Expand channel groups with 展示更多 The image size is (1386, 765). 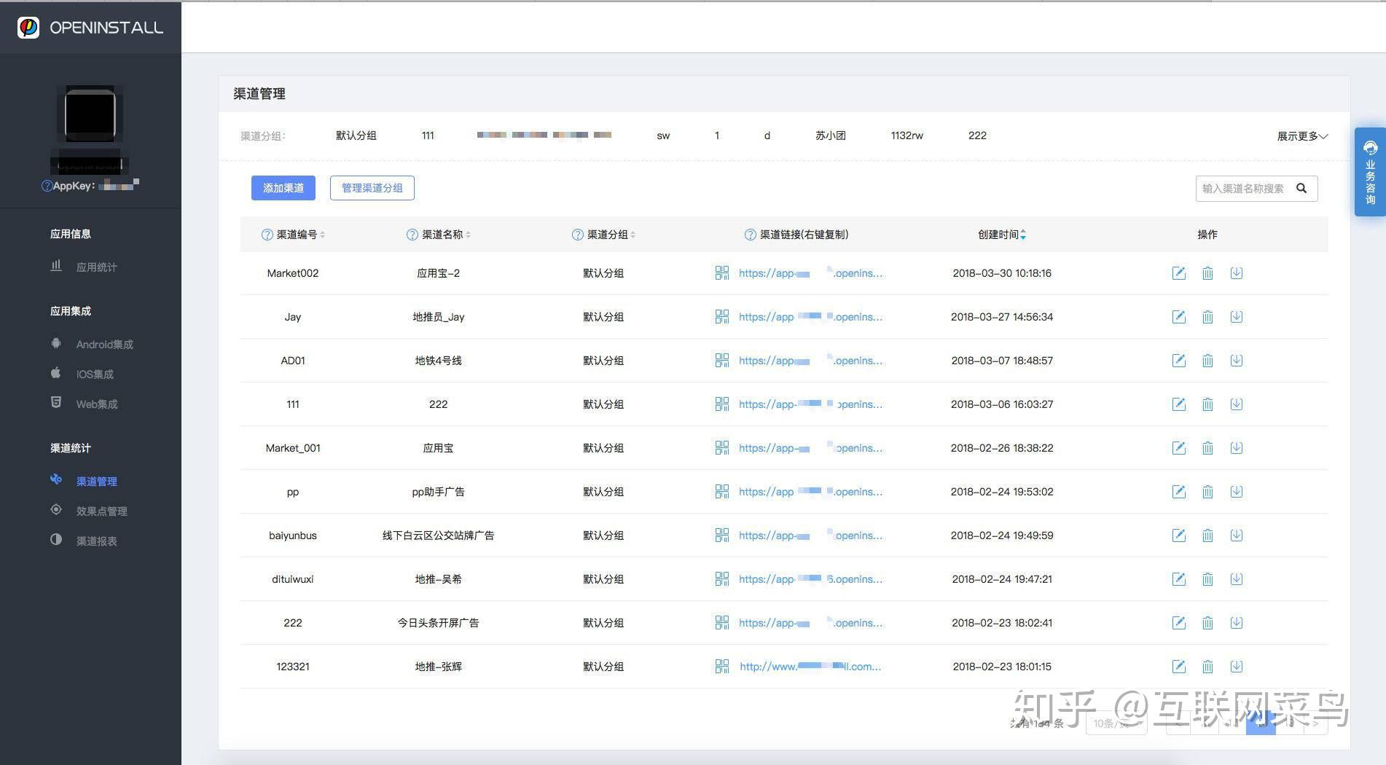(1301, 136)
